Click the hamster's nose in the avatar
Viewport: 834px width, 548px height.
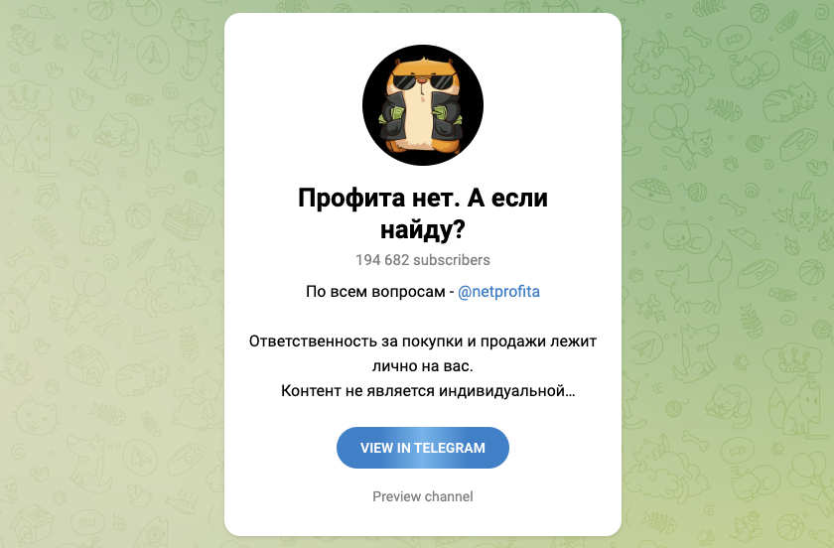(x=422, y=81)
